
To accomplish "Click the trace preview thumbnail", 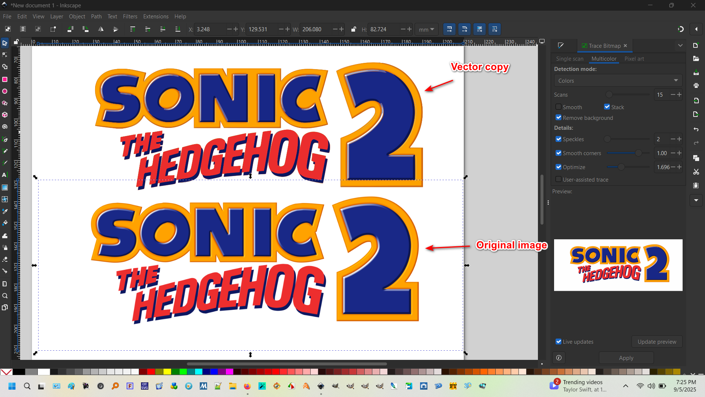I will pos(618,265).
